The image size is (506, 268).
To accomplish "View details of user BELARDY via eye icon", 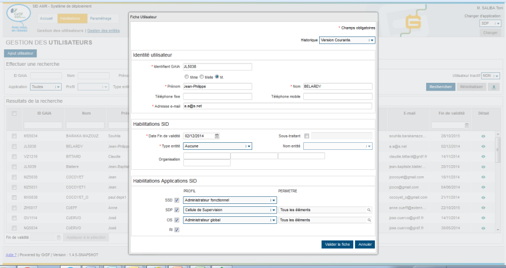I will coord(483,146).
